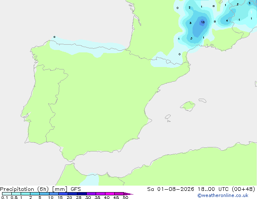The width and height of the screenshot is (257, 199).
Task: Click the 2 mm legend color swatch
Action: coord(35,194)
